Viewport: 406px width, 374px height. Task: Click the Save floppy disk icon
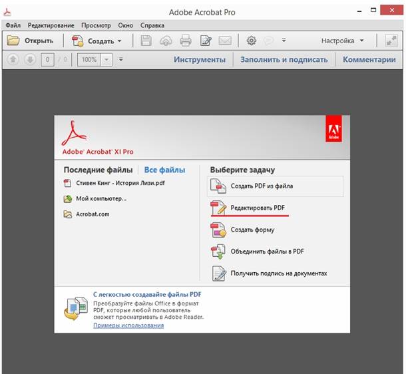[146, 41]
